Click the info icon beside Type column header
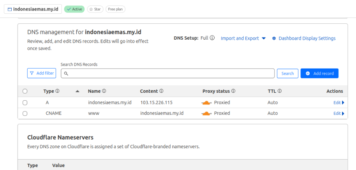356x170 pixels. (58, 91)
